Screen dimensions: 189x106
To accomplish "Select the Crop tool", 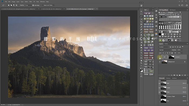I will (141, 22).
